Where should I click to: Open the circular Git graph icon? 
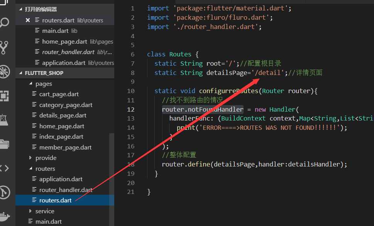pos(5,192)
